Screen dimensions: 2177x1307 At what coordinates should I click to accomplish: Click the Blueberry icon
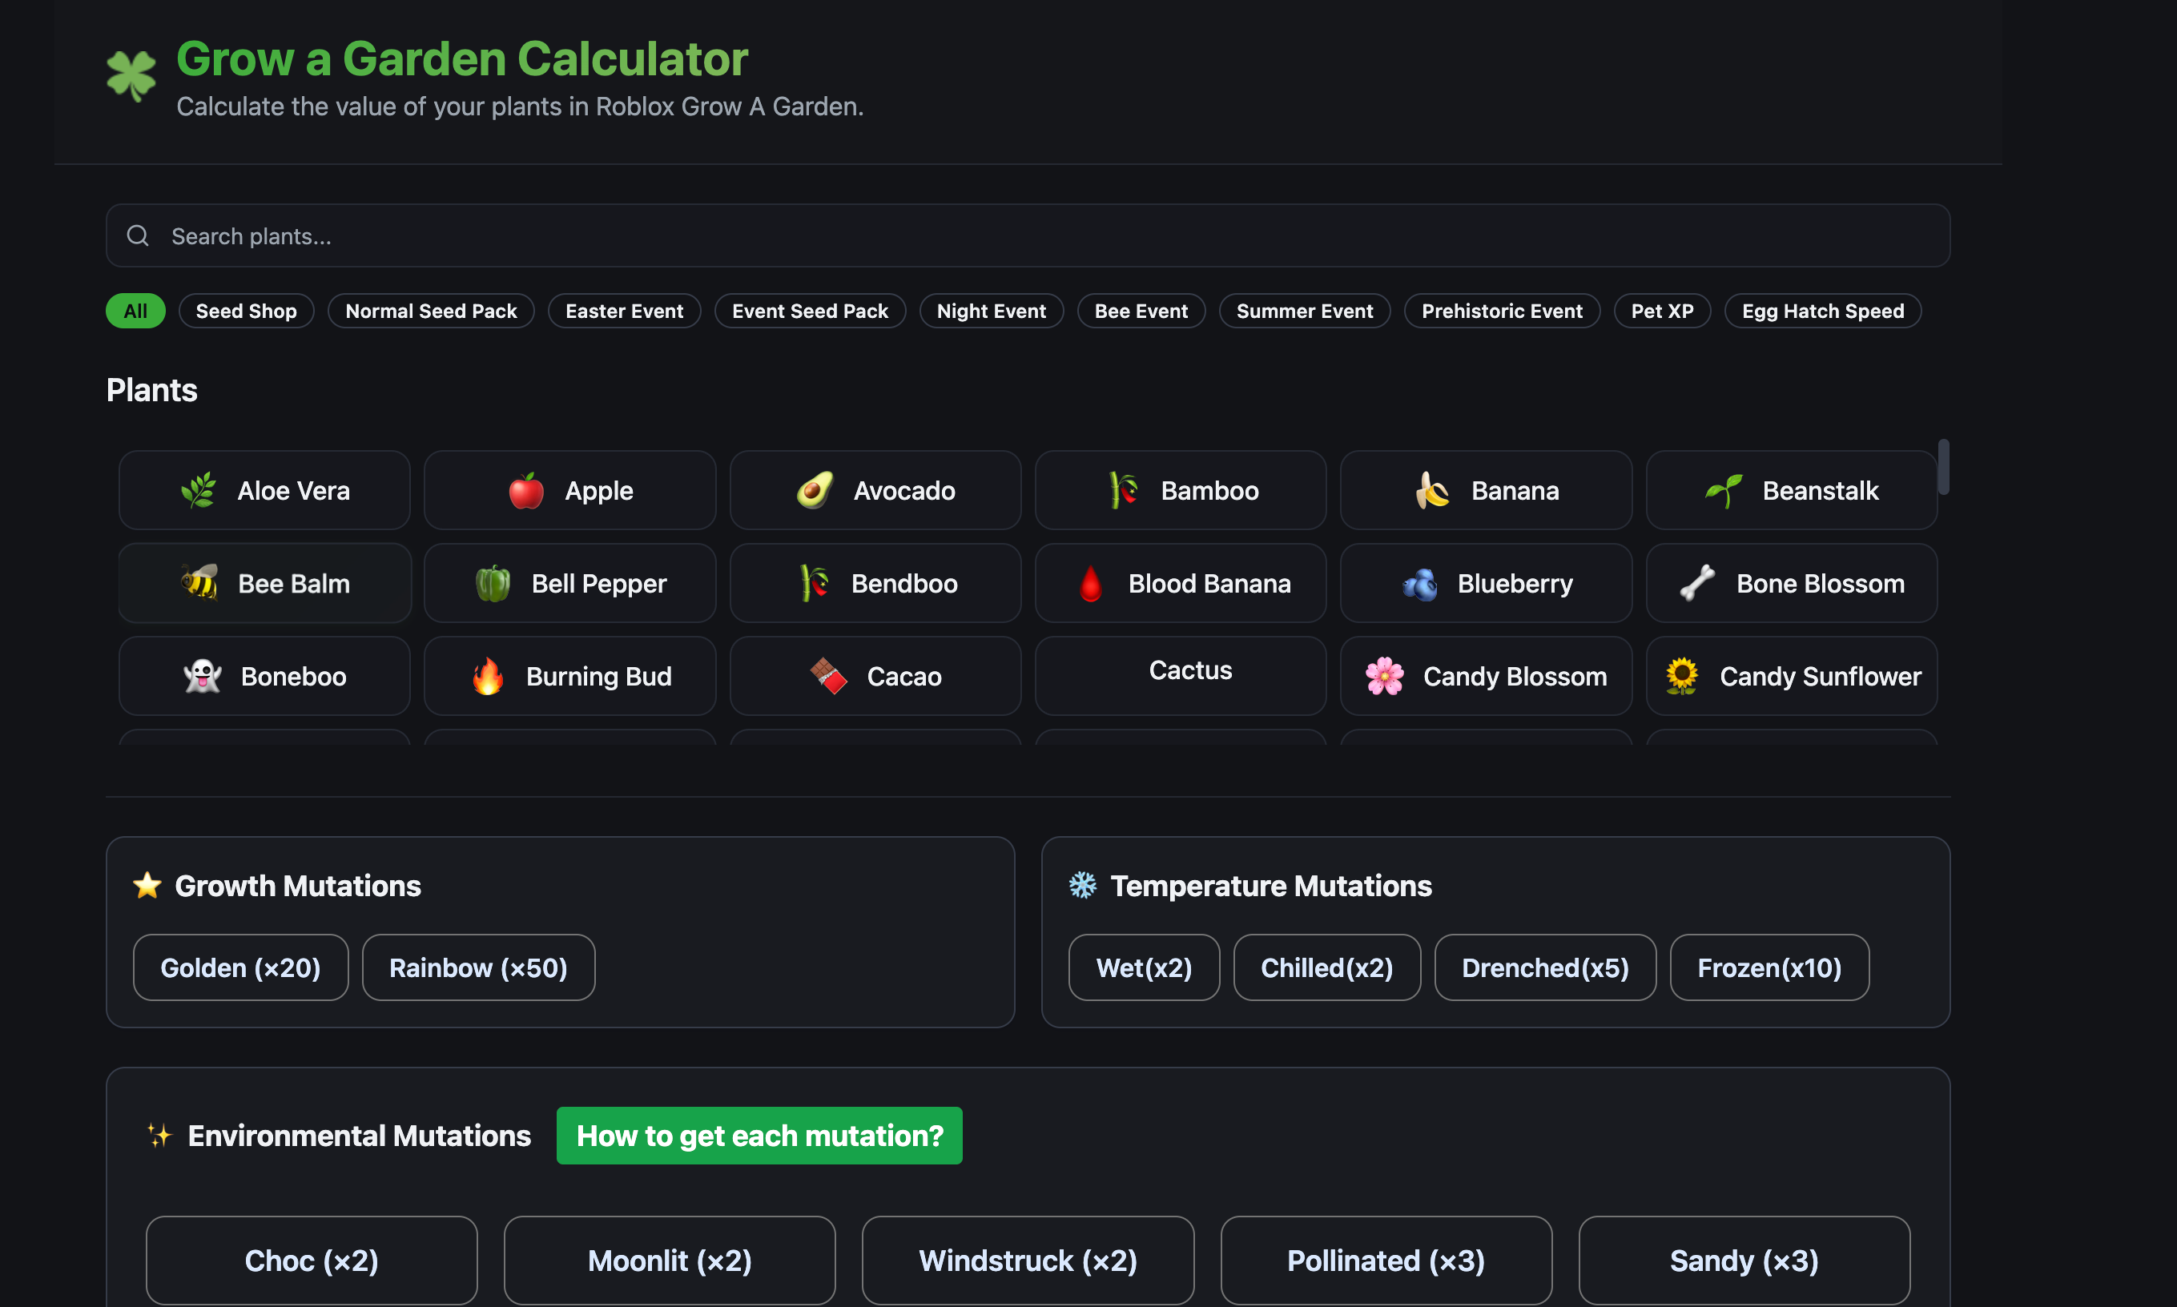pyautogui.click(x=1419, y=583)
